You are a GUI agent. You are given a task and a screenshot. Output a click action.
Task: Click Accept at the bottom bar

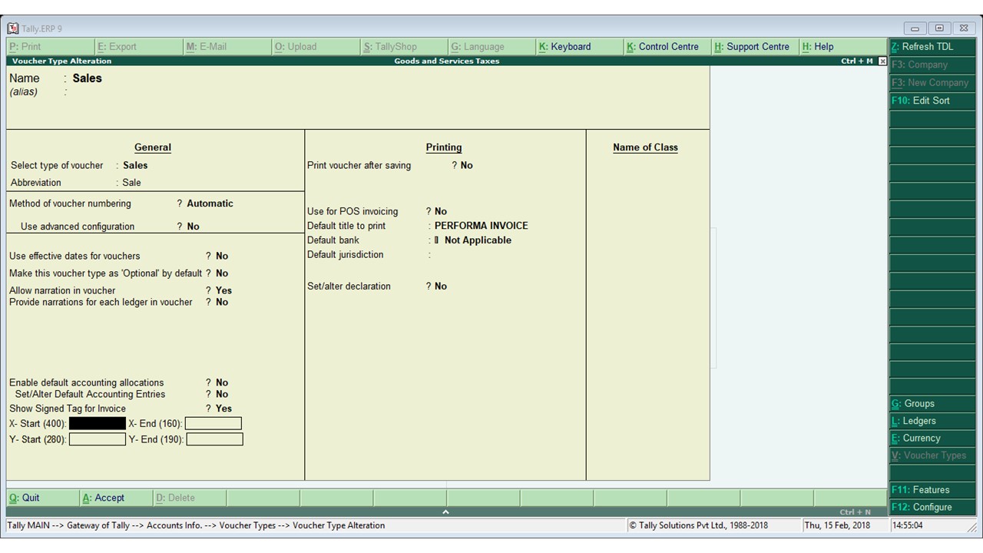pyautogui.click(x=104, y=498)
